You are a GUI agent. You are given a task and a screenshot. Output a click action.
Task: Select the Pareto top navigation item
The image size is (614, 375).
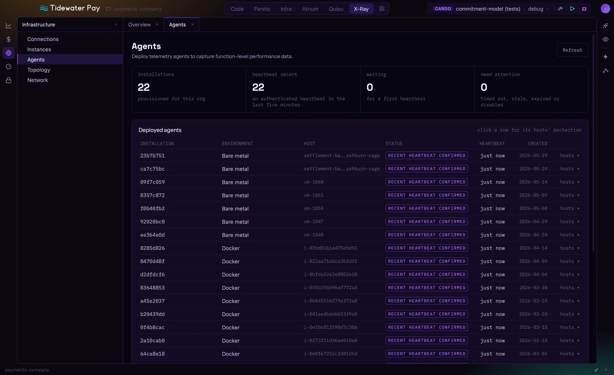[x=262, y=9]
